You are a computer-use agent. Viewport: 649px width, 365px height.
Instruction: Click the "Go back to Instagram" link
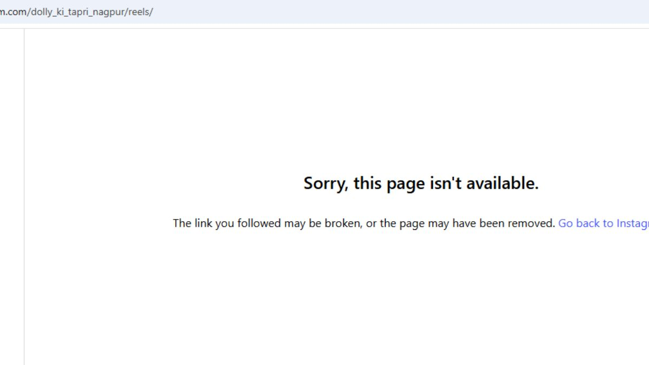[604, 223]
